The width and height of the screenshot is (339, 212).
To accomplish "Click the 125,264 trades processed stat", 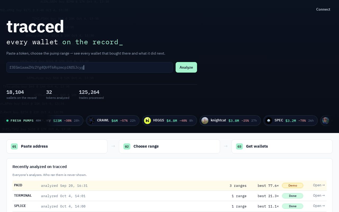I will click(91, 94).
